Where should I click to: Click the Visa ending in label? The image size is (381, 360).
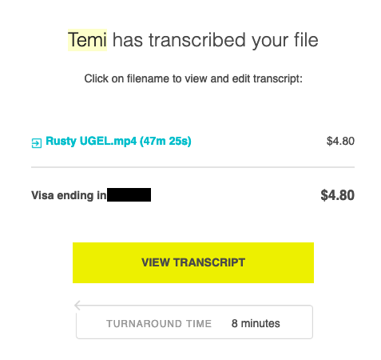pos(69,195)
